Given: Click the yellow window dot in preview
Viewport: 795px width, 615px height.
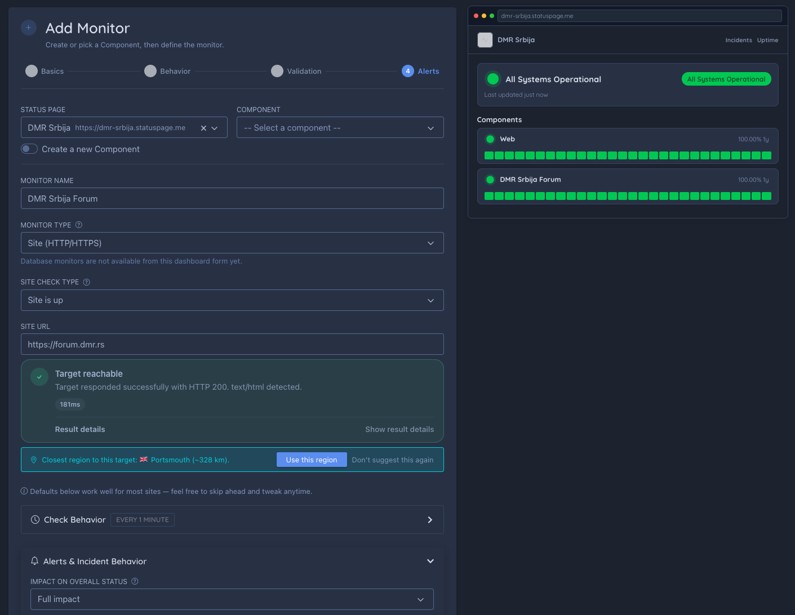Looking at the screenshot, I should (x=484, y=16).
